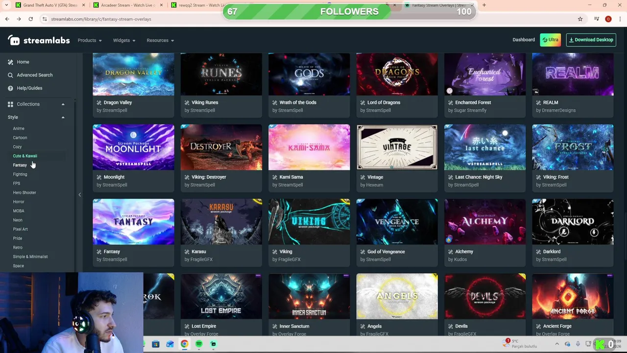Click the package icon beside REALM
The height and width of the screenshot is (353, 627).
click(x=538, y=102)
